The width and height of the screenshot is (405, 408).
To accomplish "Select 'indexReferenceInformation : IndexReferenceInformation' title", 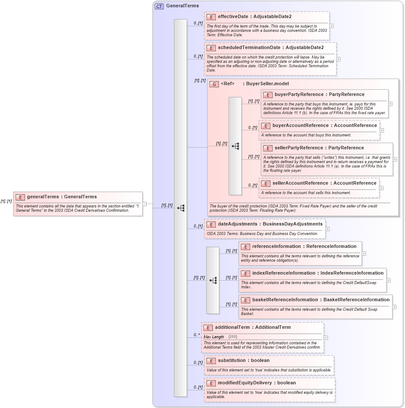I will (x=318, y=273).
